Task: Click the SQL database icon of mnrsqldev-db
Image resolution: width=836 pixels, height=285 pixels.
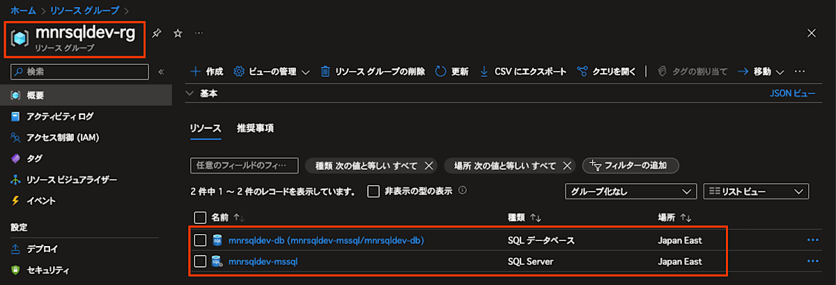Action: point(217,240)
